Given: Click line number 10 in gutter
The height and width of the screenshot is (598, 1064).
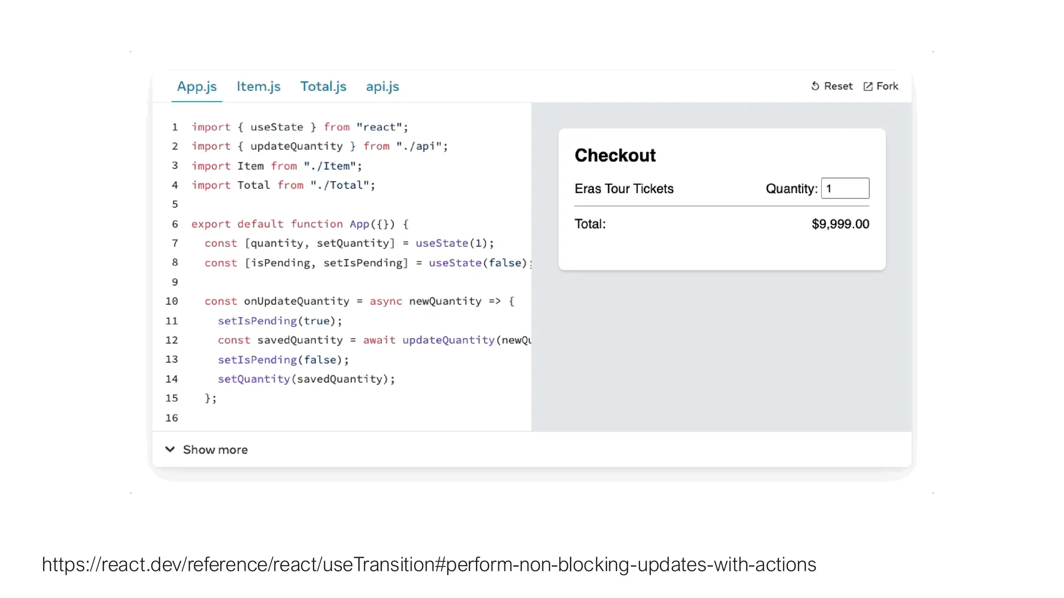Looking at the screenshot, I should pyautogui.click(x=171, y=301).
